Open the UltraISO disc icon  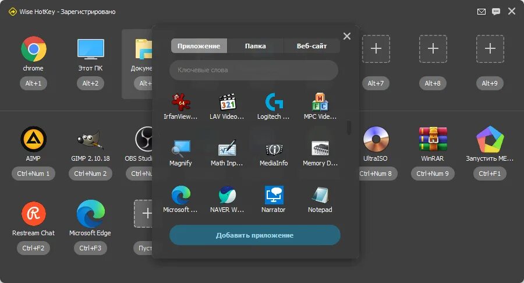(376, 139)
